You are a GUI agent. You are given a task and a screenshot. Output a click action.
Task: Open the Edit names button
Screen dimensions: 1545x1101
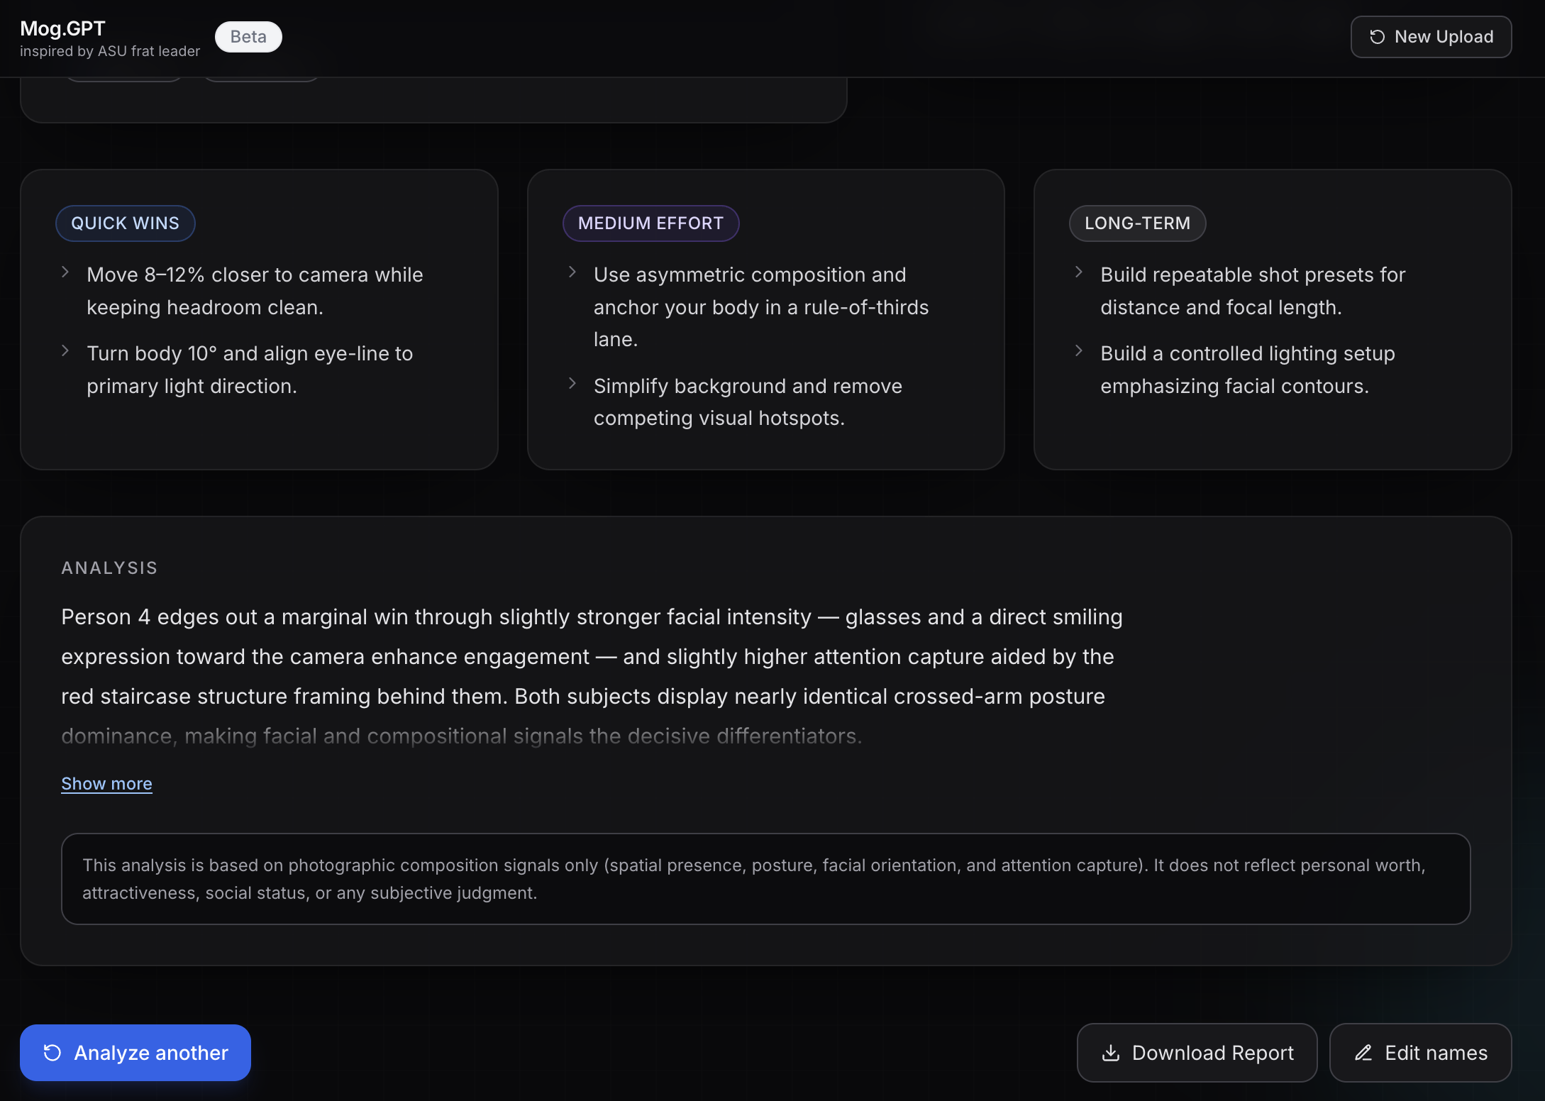[1420, 1053]
